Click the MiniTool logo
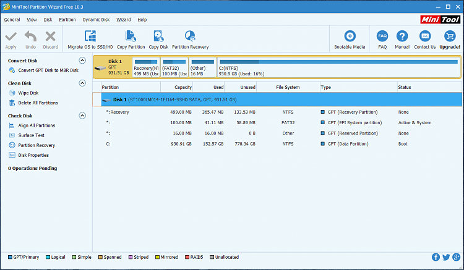Image resolution: width=464 pixels, height=270 pixels. click(x=440, y=20)
